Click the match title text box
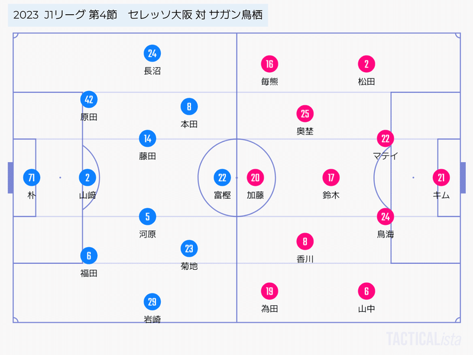 tap(138, 15)
